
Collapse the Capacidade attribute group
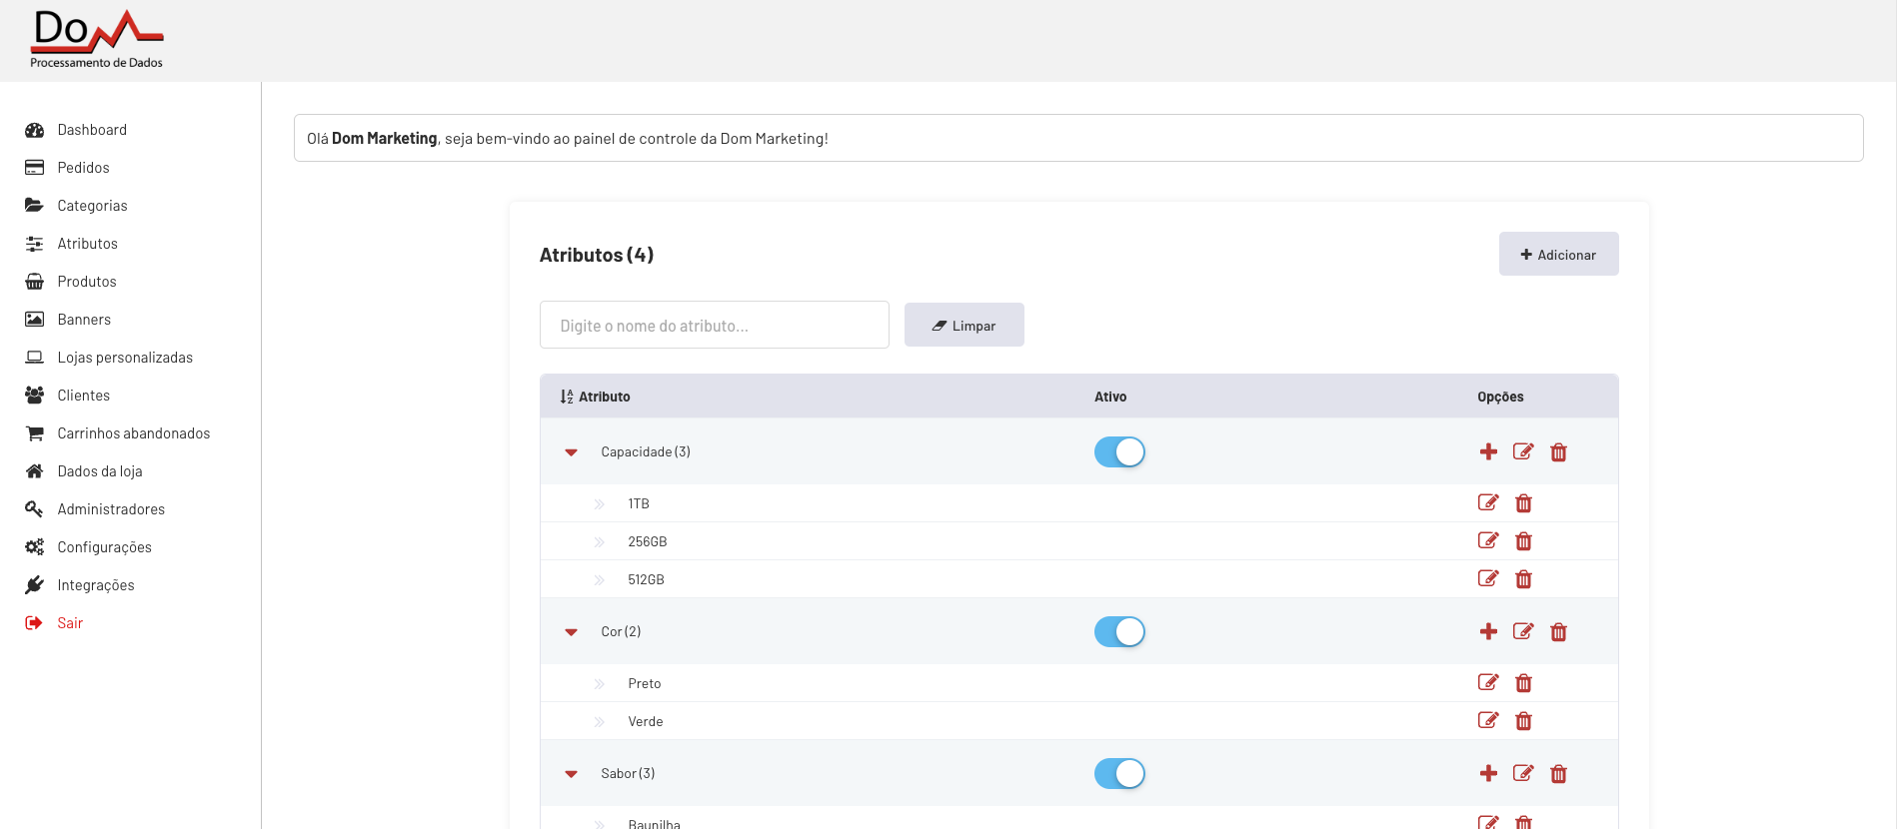coord(572,452)
